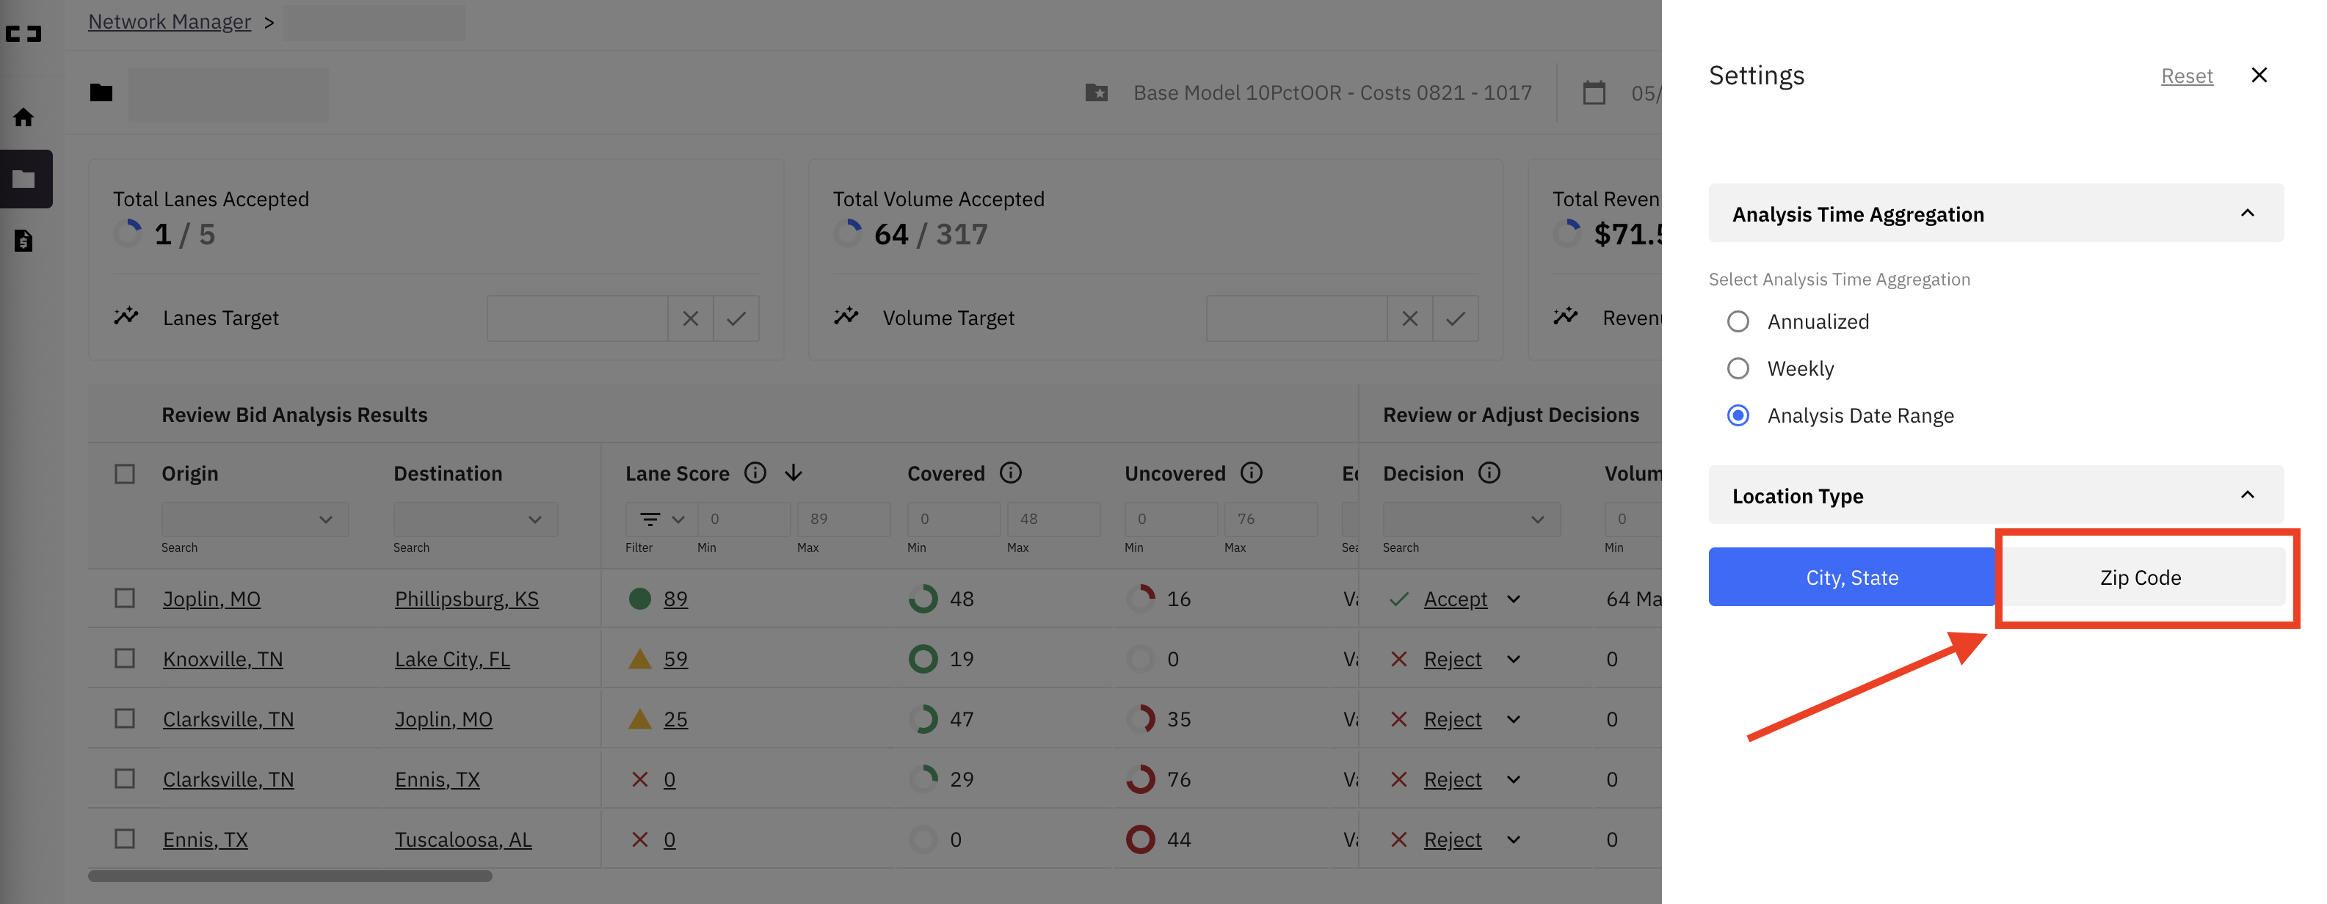Open the Network Manager breadcrumb link
The width and height of the screenshot is (2327, 904).
(170, 22)
